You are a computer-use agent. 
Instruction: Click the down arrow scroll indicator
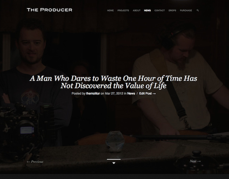[x=114, y=163]
